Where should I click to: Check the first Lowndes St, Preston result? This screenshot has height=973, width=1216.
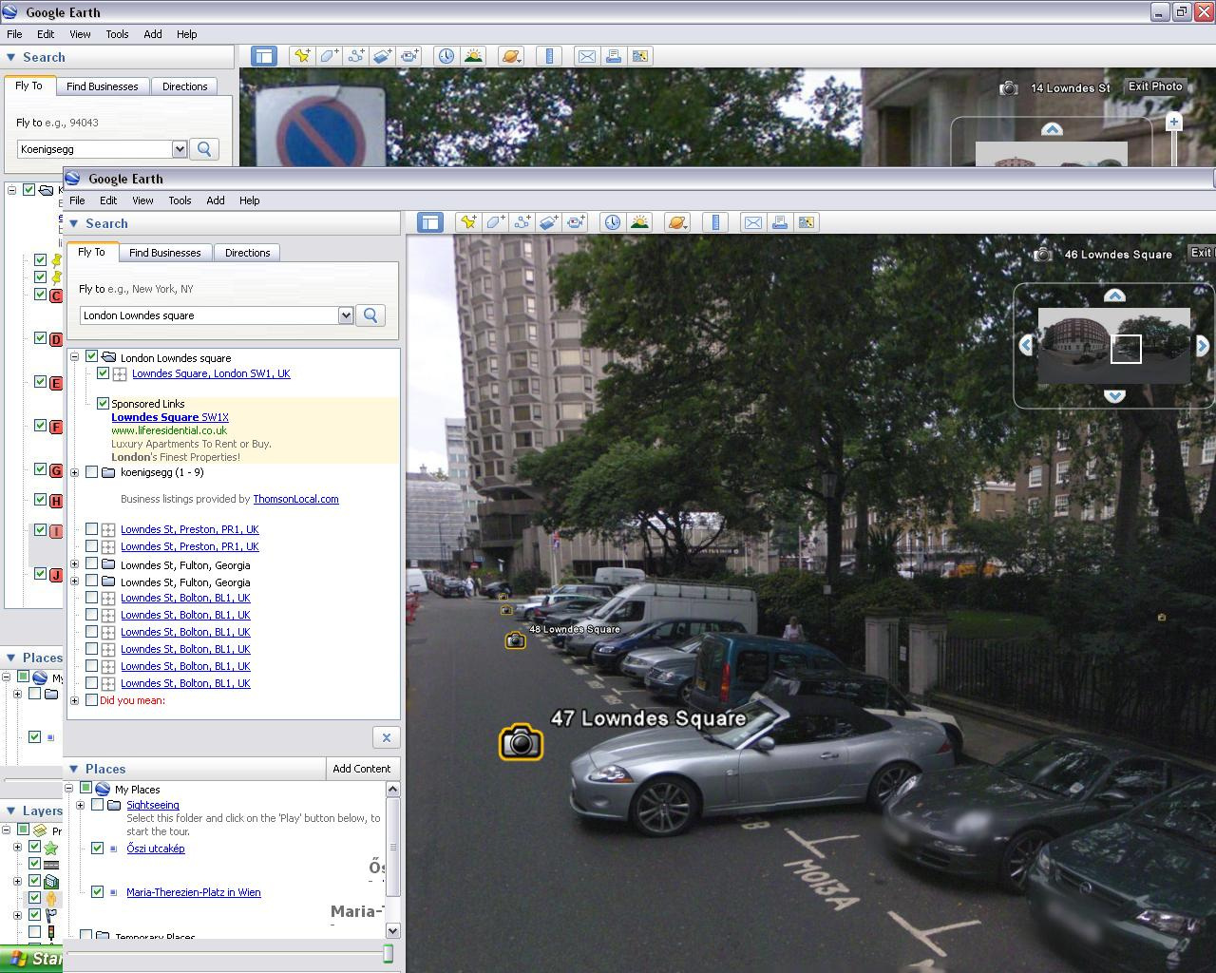click(91, 529)
